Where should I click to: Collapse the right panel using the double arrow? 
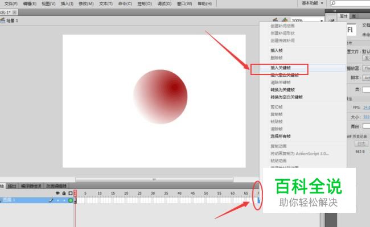(335, 11)
